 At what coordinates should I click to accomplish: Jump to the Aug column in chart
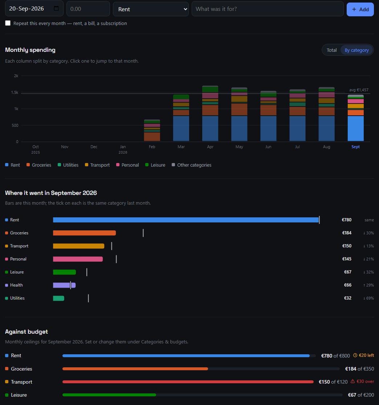coord(326,114)
